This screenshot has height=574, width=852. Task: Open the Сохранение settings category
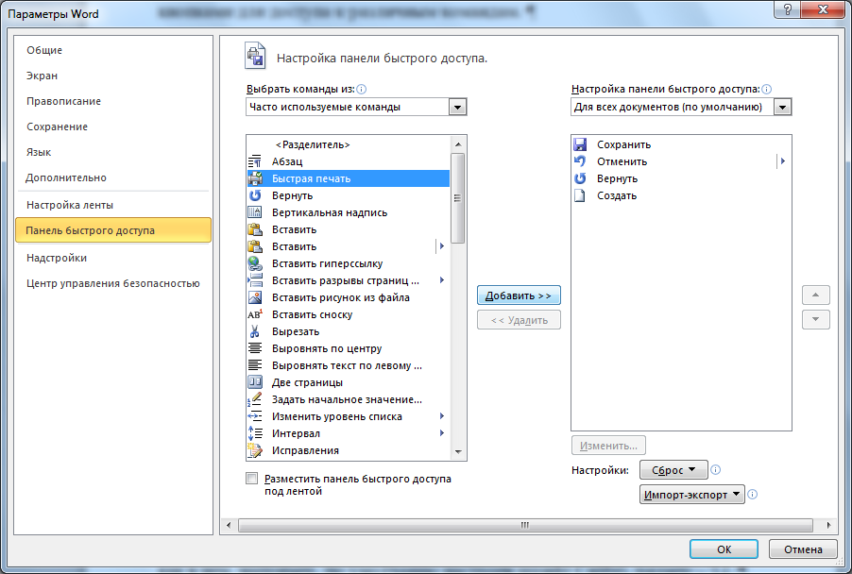coord(57,127)
